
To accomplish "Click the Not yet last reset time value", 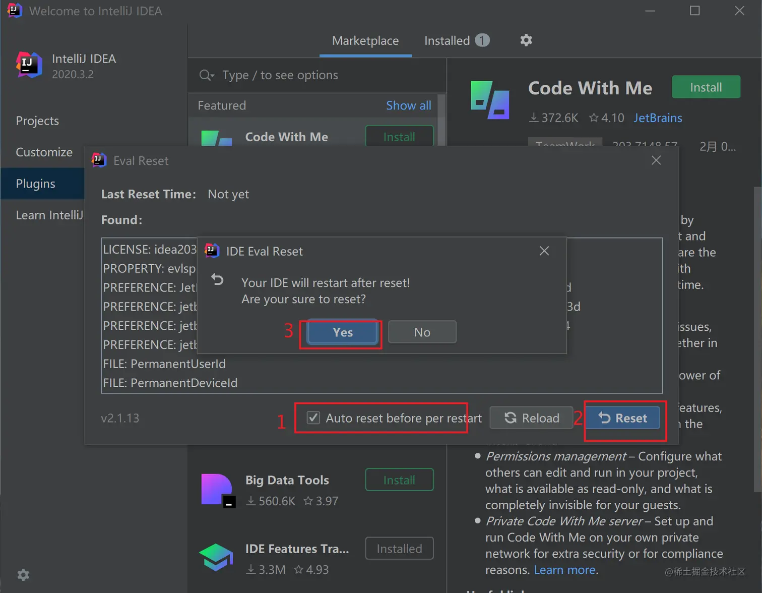I will click(228, 194).
